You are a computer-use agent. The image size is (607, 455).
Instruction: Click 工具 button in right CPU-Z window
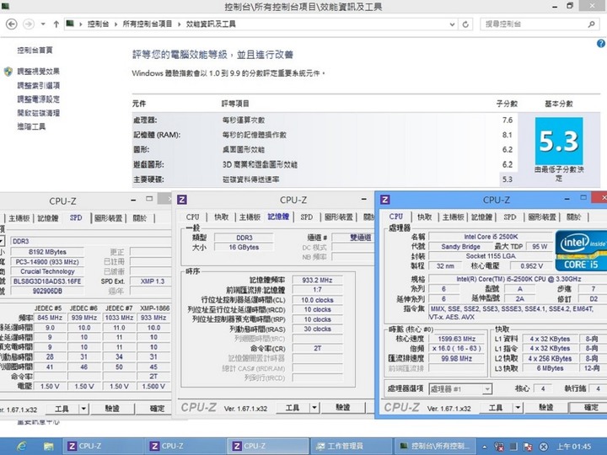(x=496, y=408)
